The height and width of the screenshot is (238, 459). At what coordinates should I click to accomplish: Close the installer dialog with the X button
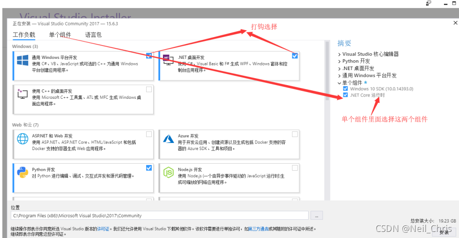coord(455,23)
